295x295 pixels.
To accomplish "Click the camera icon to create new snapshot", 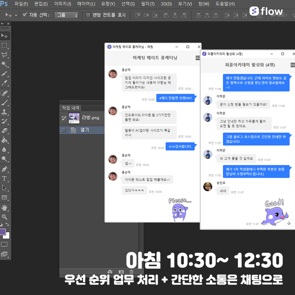I will click(121, 272).
